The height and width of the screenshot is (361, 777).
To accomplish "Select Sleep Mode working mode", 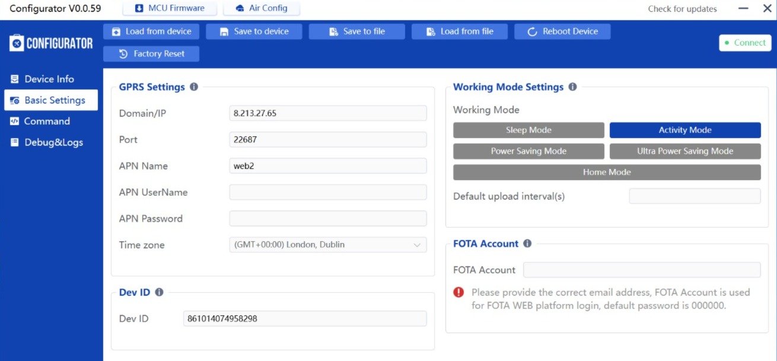I will (x=528, y=130).
